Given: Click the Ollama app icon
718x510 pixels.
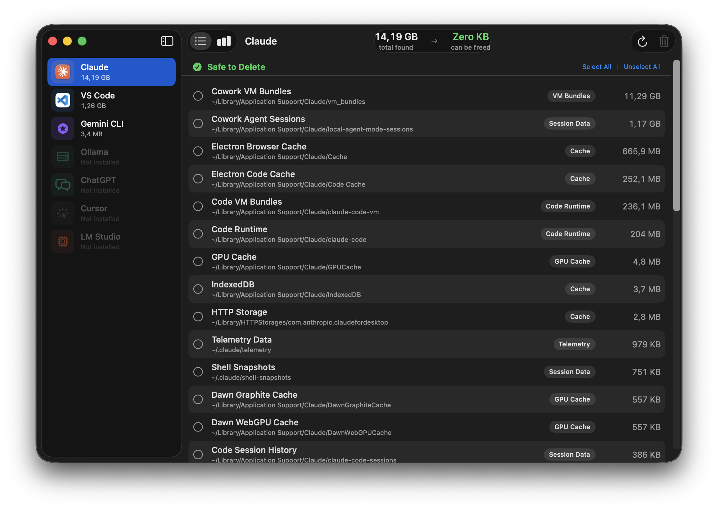Looking at the screenshot, I should click(x=63, y=156).
